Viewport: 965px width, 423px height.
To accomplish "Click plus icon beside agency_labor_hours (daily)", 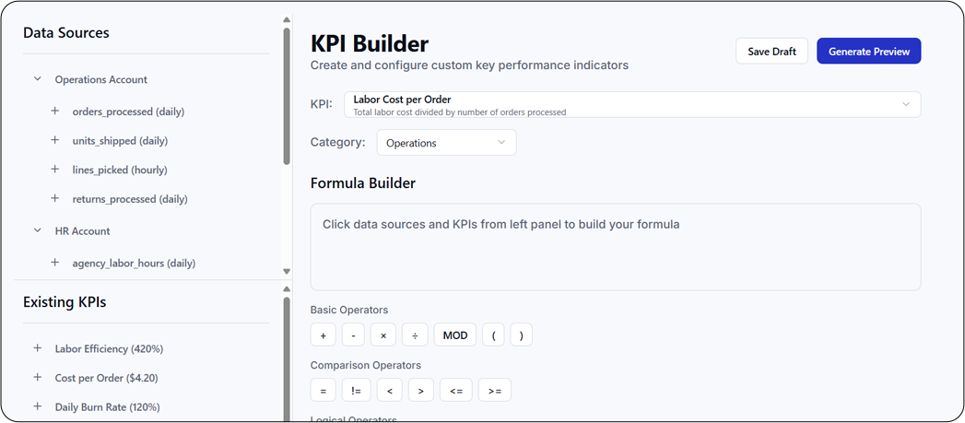I will point(55,263).
